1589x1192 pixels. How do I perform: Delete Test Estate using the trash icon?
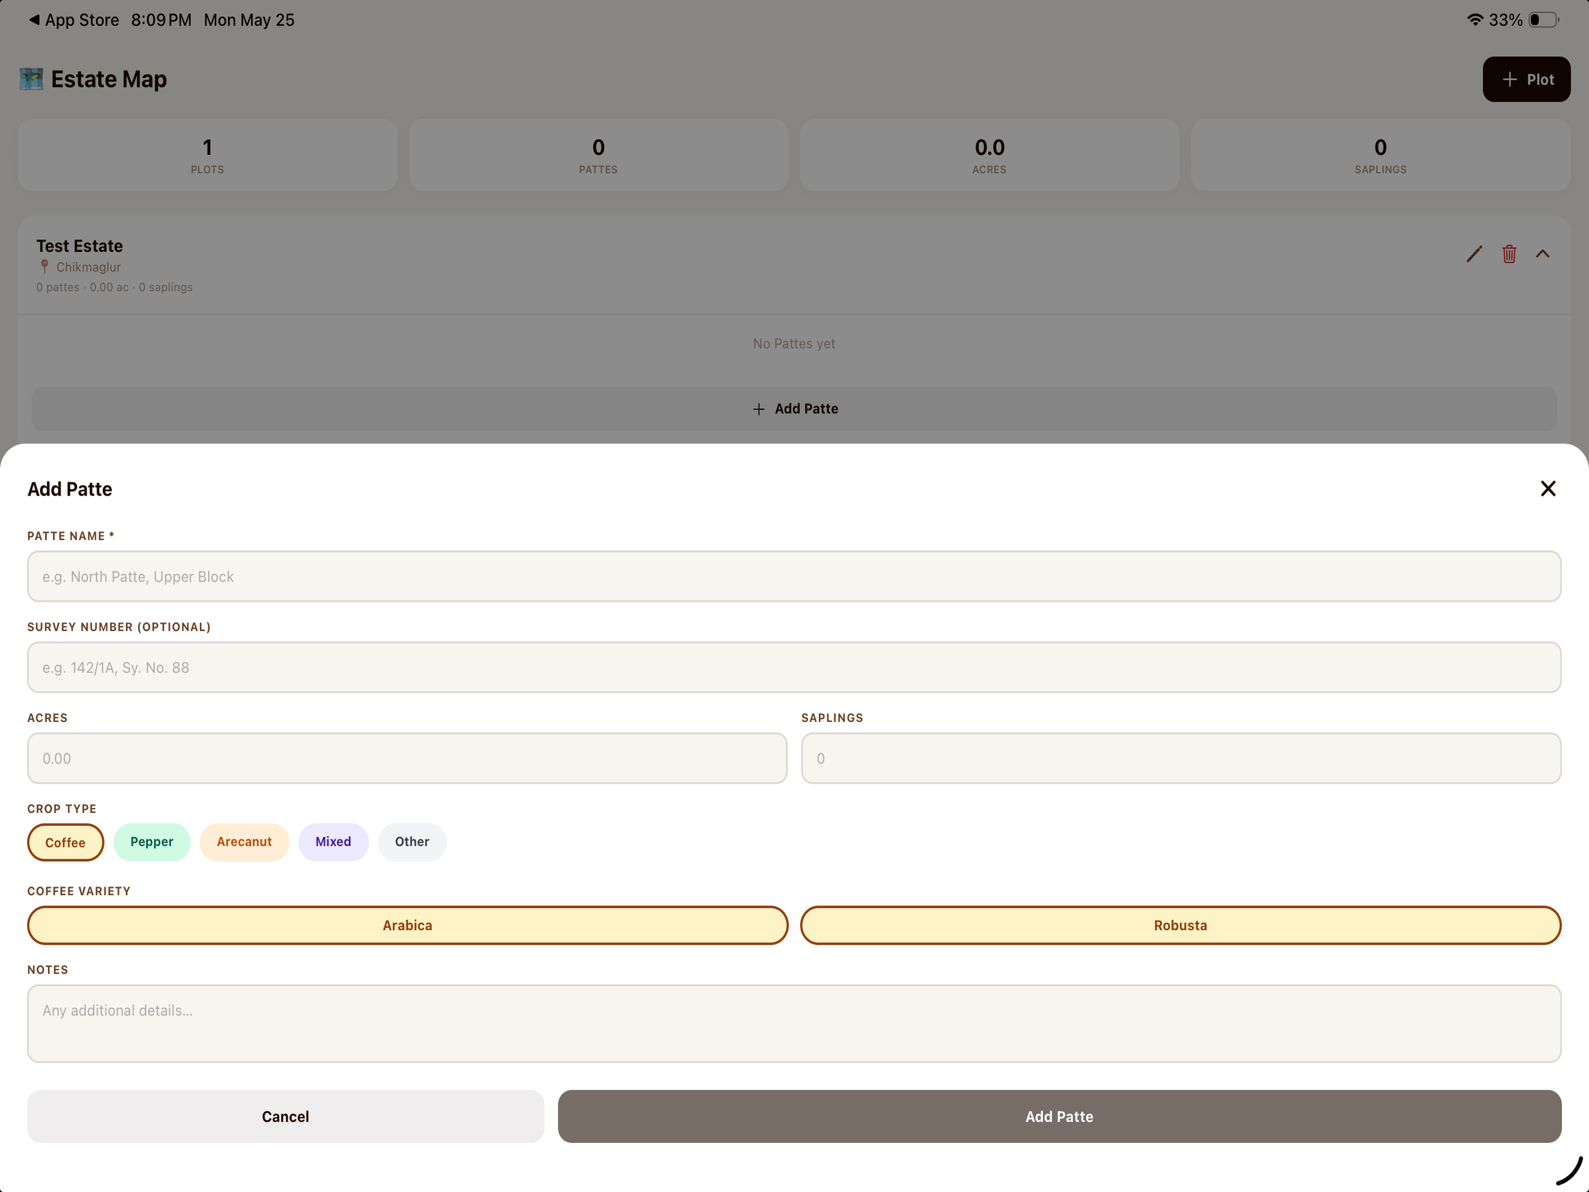(x=1509, y=254)
